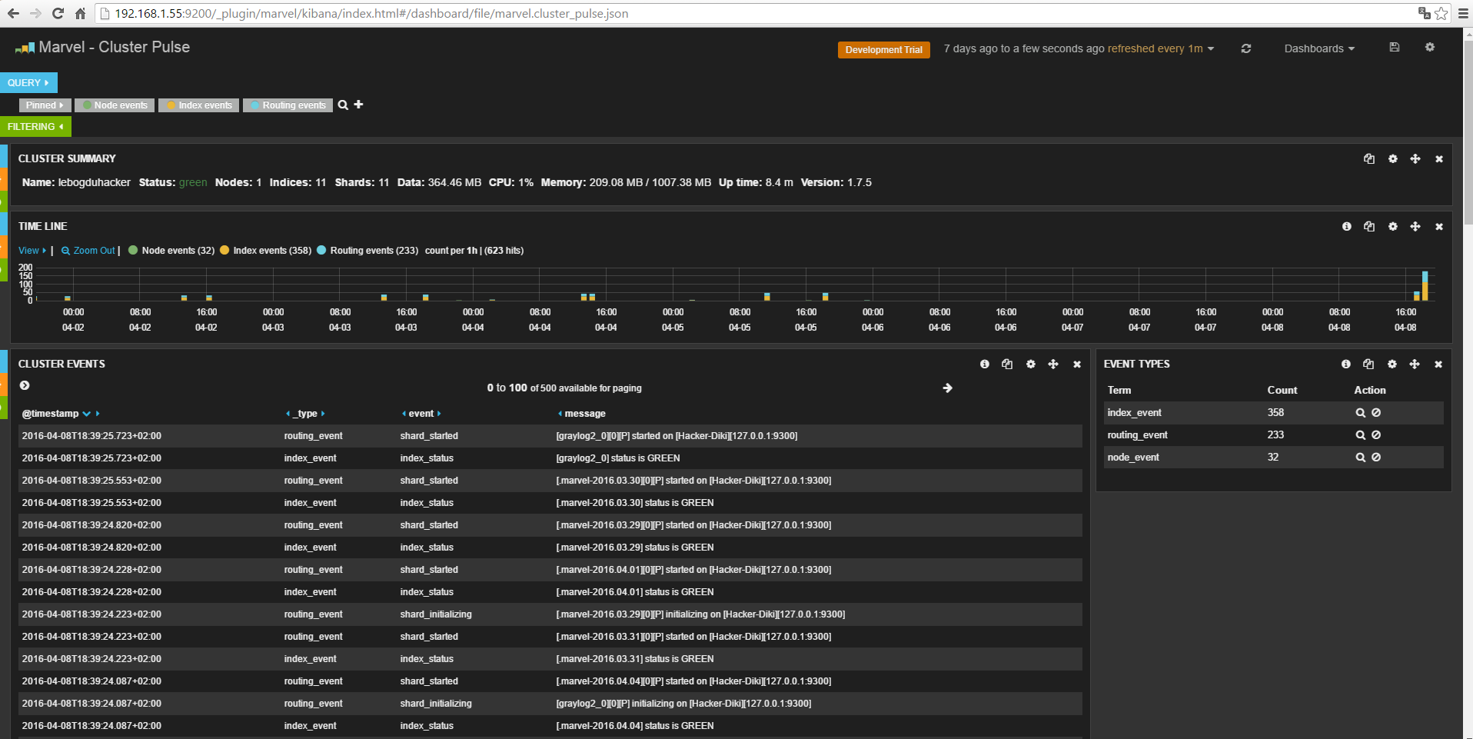Bookmark this page with the star icon

1441,13
